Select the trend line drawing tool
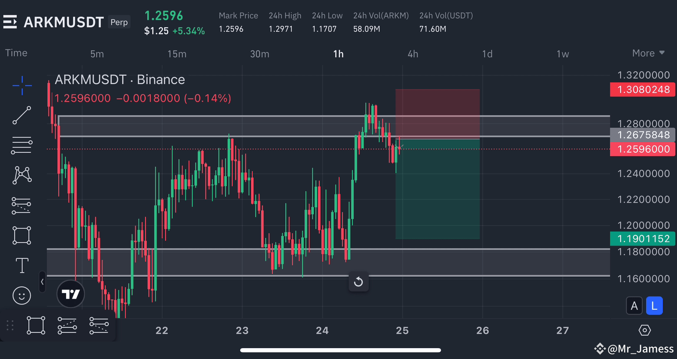This screenshot has width=677, height=359. pos(22,115)
